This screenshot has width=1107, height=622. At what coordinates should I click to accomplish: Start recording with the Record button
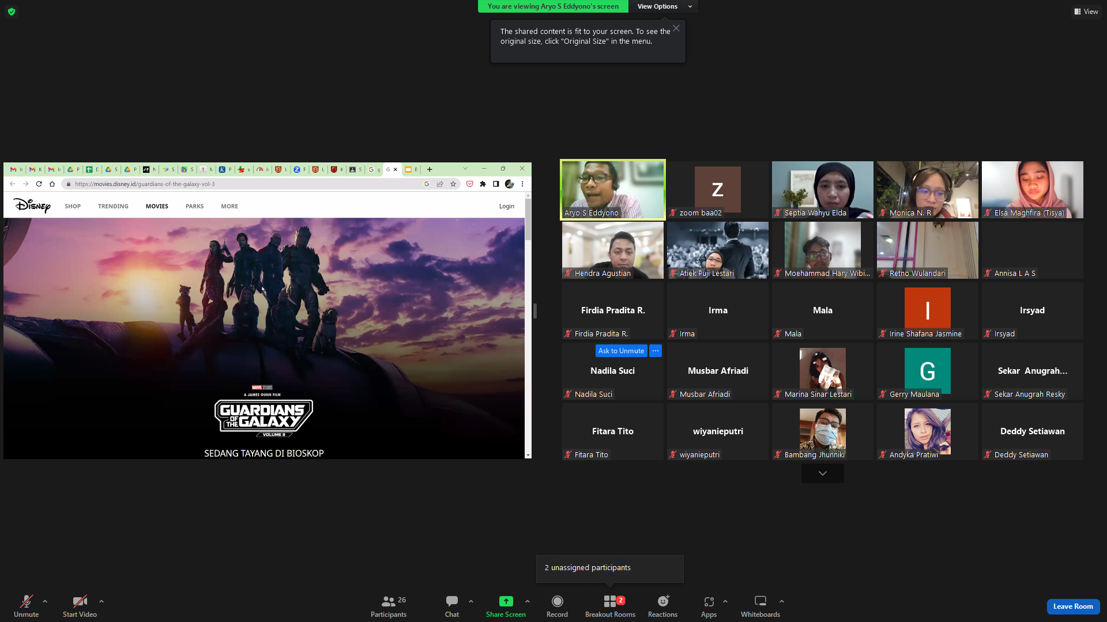coord(557,606)
